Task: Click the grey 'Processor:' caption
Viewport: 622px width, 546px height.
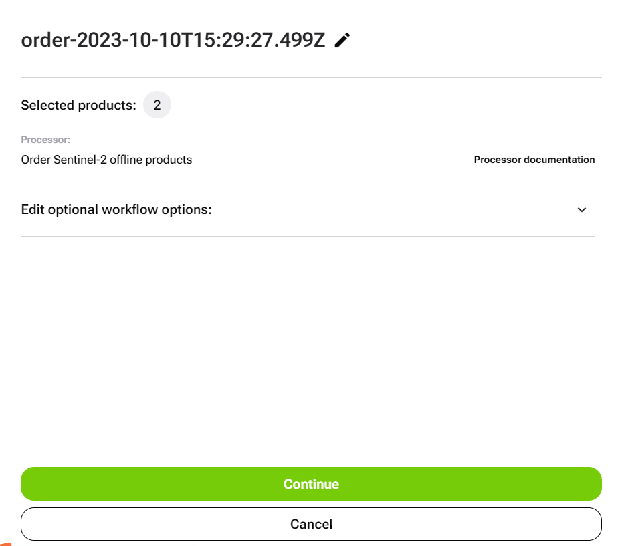Action: click(x=45, y=140)
